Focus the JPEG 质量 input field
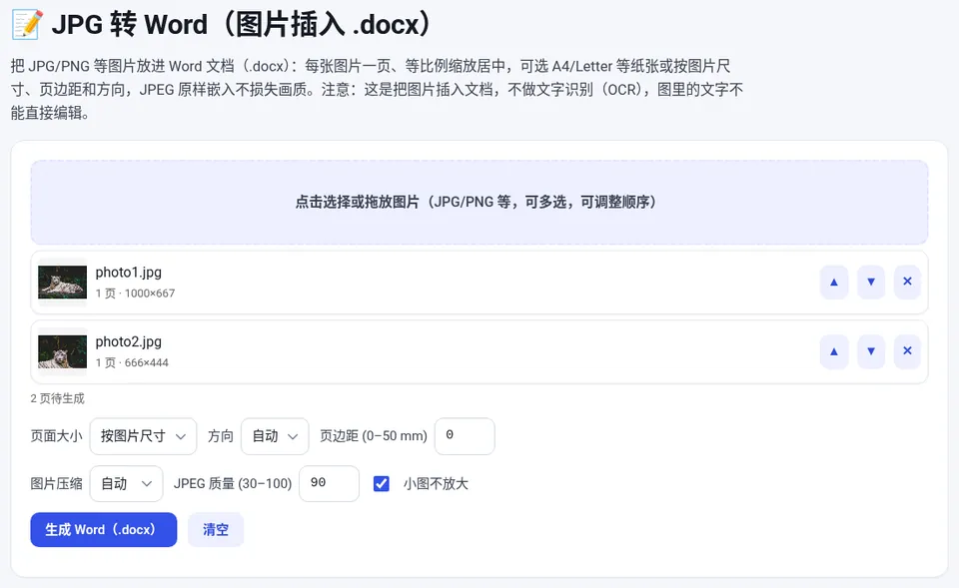 coord(329,484)
